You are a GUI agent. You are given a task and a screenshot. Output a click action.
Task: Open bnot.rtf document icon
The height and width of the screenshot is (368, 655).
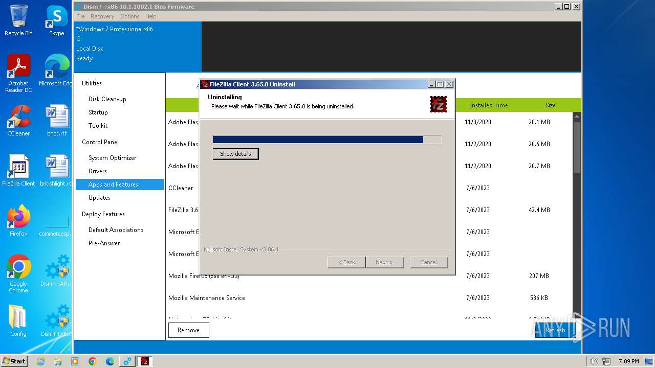coord(57,121)
